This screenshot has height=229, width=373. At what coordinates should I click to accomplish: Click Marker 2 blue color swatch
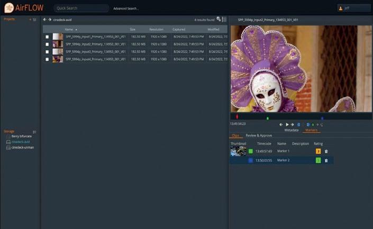[x=250, y=160]
